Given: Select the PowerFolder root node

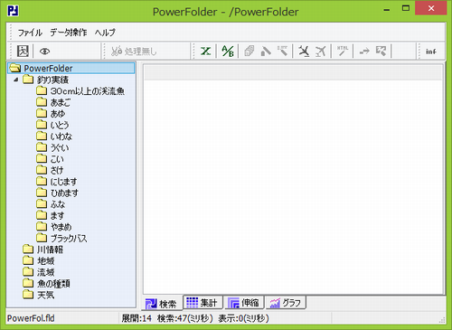Looking at the screenshot, I should (71, 69).
